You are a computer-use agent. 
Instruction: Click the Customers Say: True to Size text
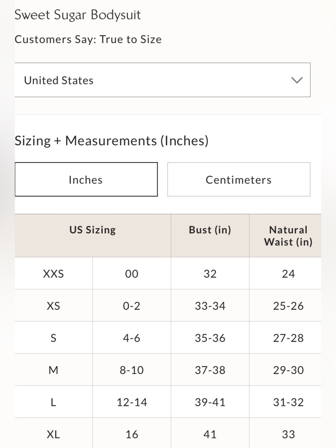pyautogui.click(x=88, y=39)
